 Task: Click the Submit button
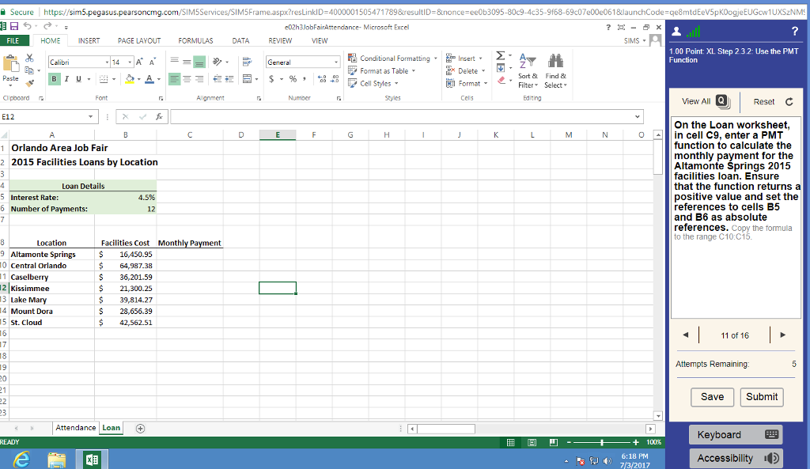pyautogui.click(x=762, y=397)
